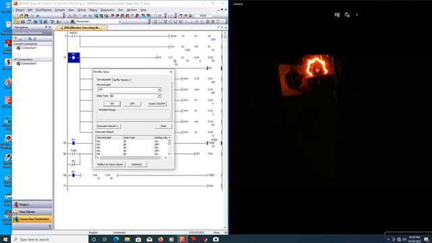The height and width of the screenshot is (243, 432).
Task: Click Execution Result horizontal scrollbar
Action: coord(132,158)
